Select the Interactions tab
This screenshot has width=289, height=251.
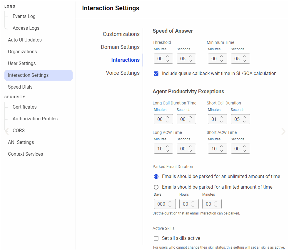[125, 60]
